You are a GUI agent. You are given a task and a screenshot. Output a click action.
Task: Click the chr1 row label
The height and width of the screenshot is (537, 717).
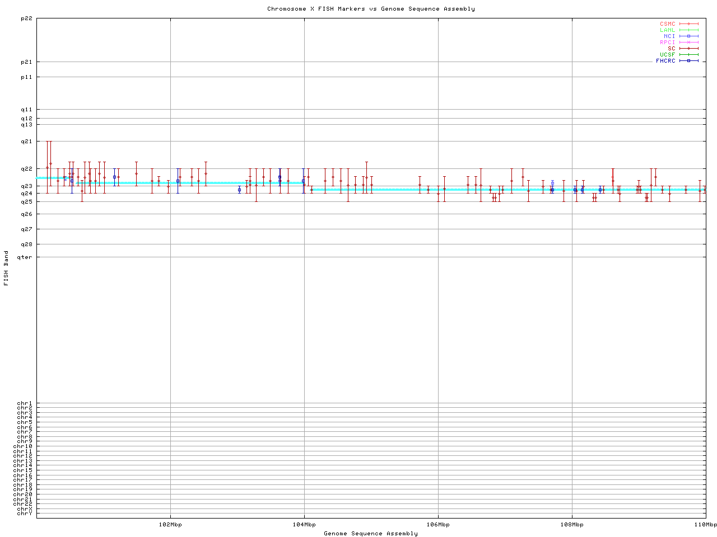click(x=25, y=403)
